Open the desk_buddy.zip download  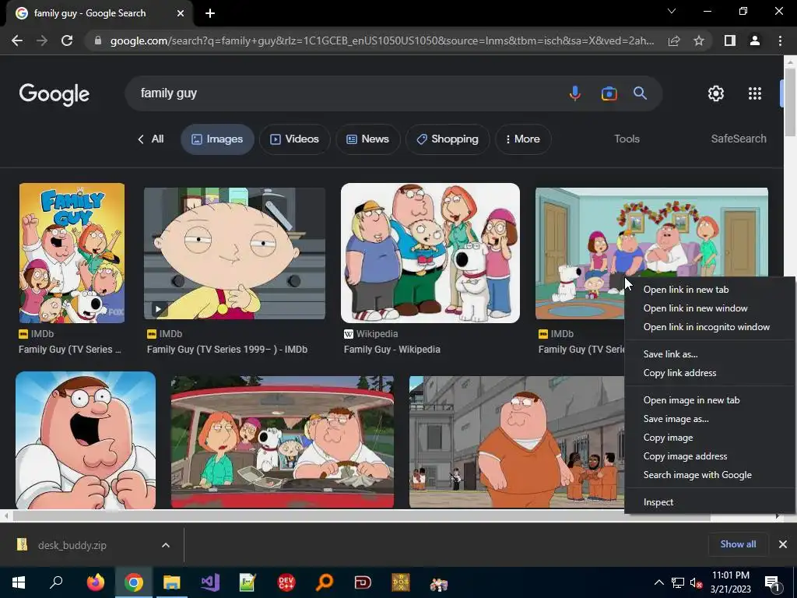click(72, 545)
